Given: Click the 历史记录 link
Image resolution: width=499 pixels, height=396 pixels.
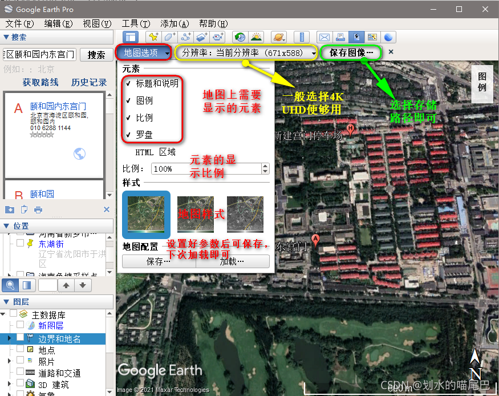Looking at the screenshot, I should 89,82.
